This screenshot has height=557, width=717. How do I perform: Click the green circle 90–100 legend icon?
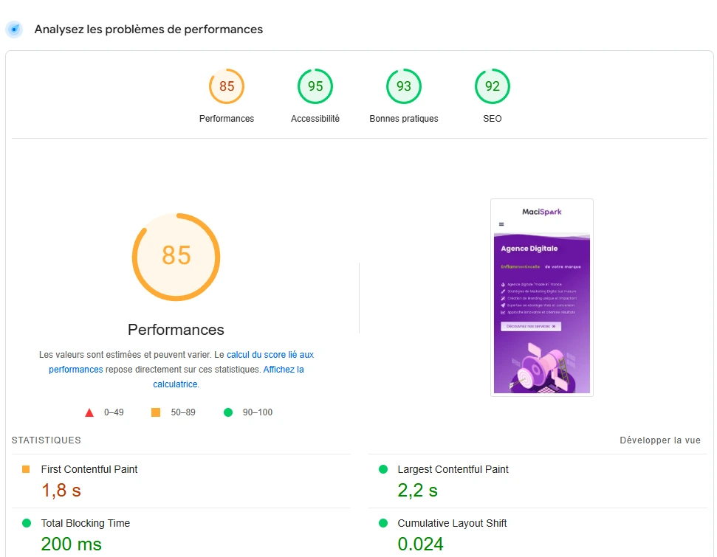(228, 412)
